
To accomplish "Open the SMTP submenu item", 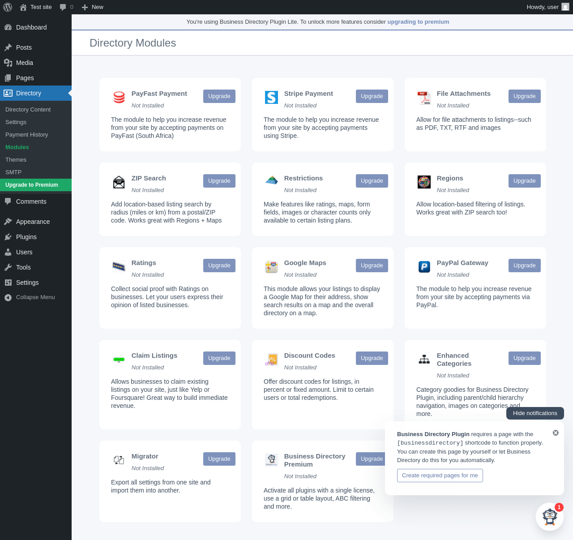I will (x=36, y=172).
